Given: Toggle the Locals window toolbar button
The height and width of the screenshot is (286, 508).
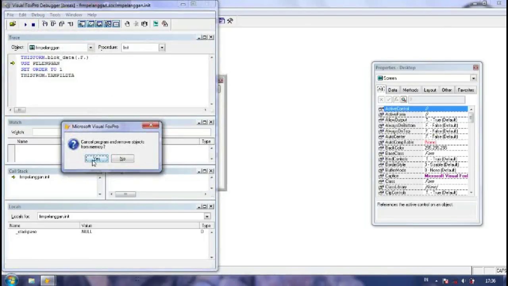Looking at the screenshot, I should (x=99, y=24).
